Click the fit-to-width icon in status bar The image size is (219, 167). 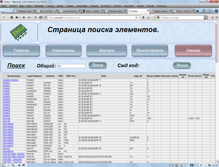tap(201, 165)
